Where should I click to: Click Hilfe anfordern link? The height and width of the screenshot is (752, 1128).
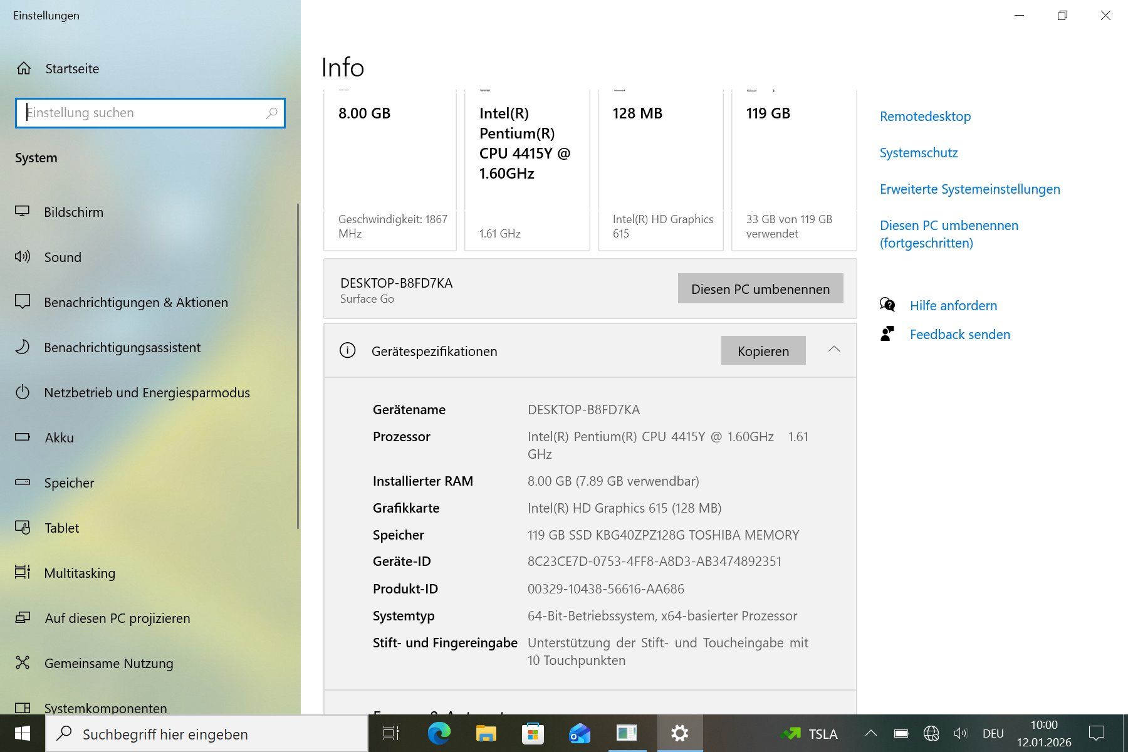click(953, 306)
